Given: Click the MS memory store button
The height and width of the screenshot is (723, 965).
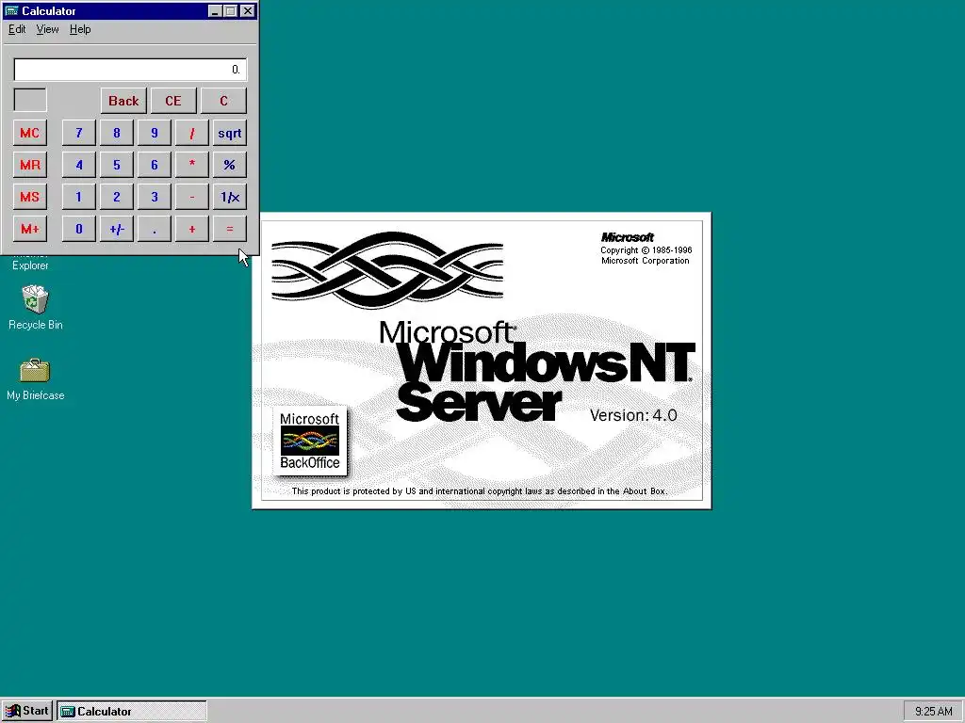Looking at the screenshot, I should (x=29, y=197).
